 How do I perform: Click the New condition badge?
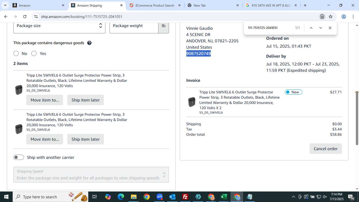(294, 92)
